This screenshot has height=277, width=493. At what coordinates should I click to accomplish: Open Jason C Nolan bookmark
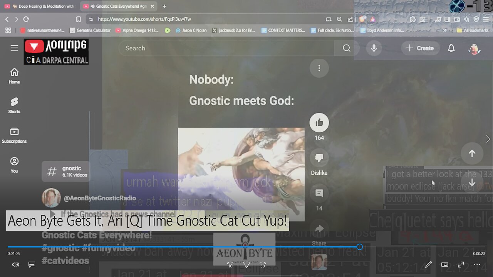[191, 30]
